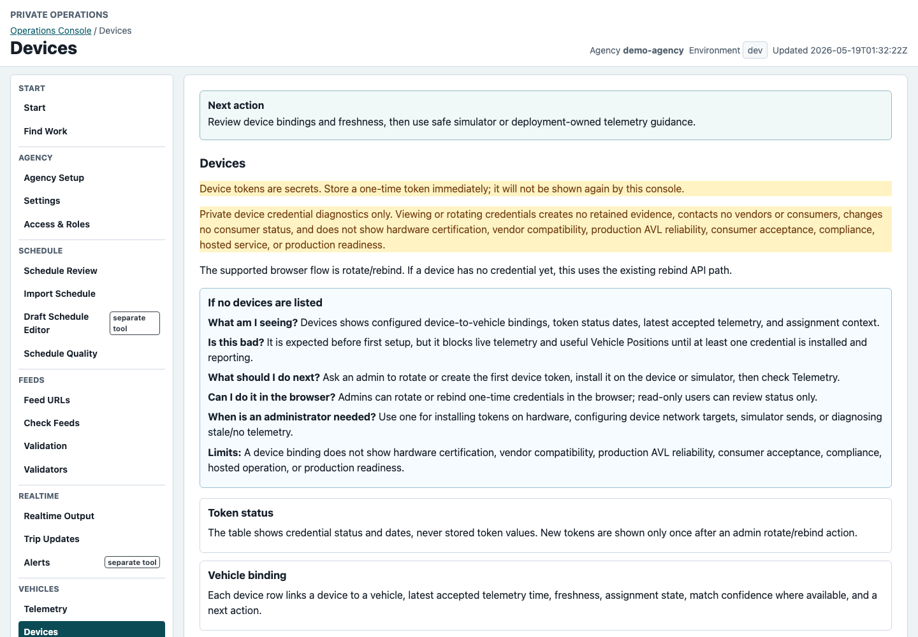Image resolution: width=918 pixels, height=637 pixels.
Task: Click the 'Can I do it in the browser?' question
Action: pos(272,397)
